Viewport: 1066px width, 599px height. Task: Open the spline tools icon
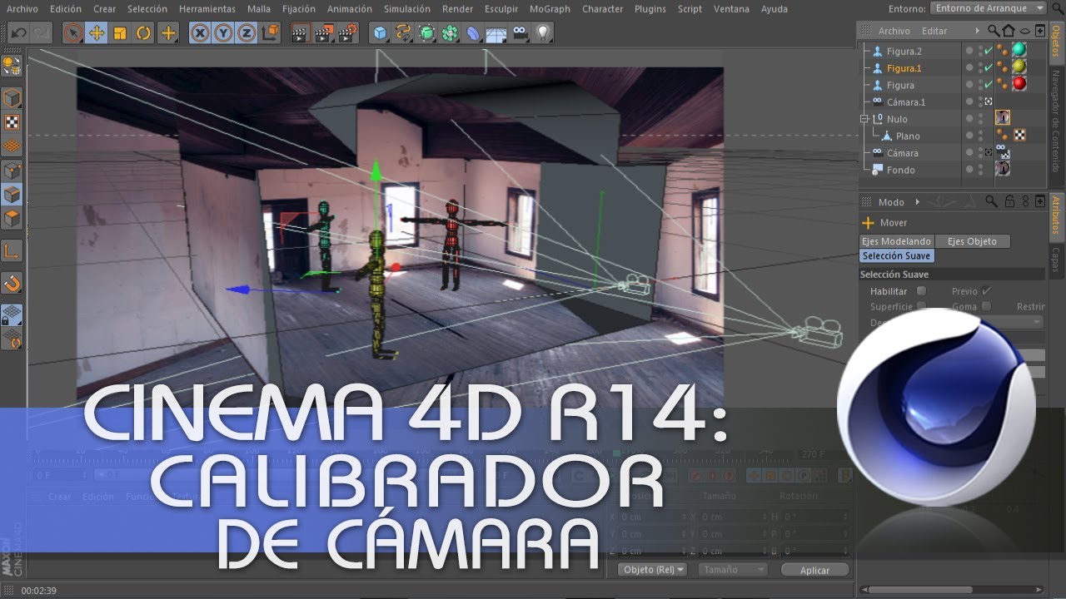[x=404, y=33]
